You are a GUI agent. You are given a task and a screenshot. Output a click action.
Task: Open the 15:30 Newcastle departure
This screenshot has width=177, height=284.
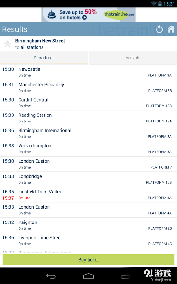pyautogui.click(x=88, y=72)
